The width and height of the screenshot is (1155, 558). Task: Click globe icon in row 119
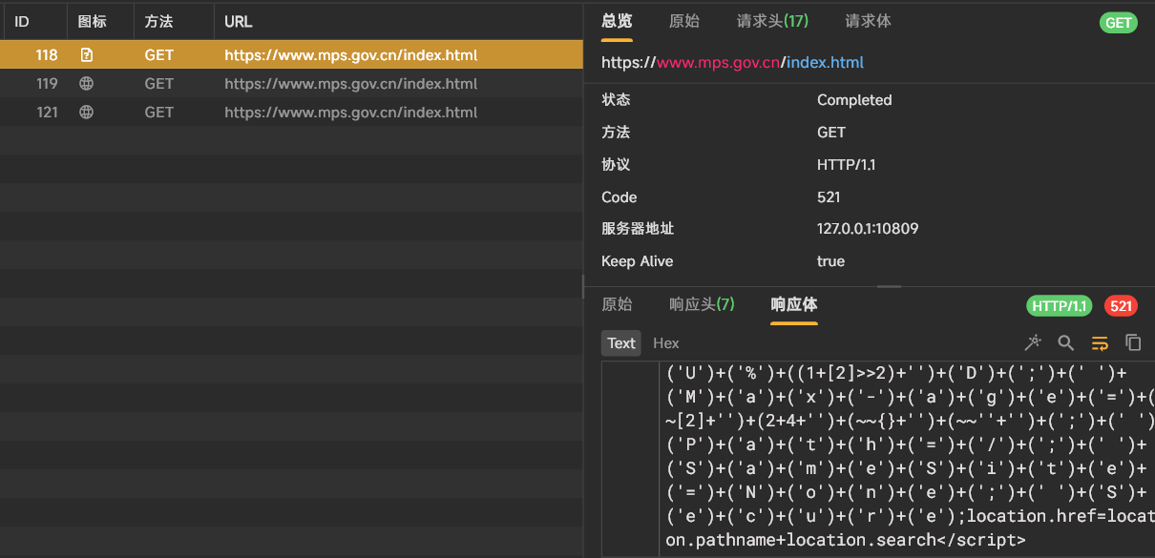point(87,84)
